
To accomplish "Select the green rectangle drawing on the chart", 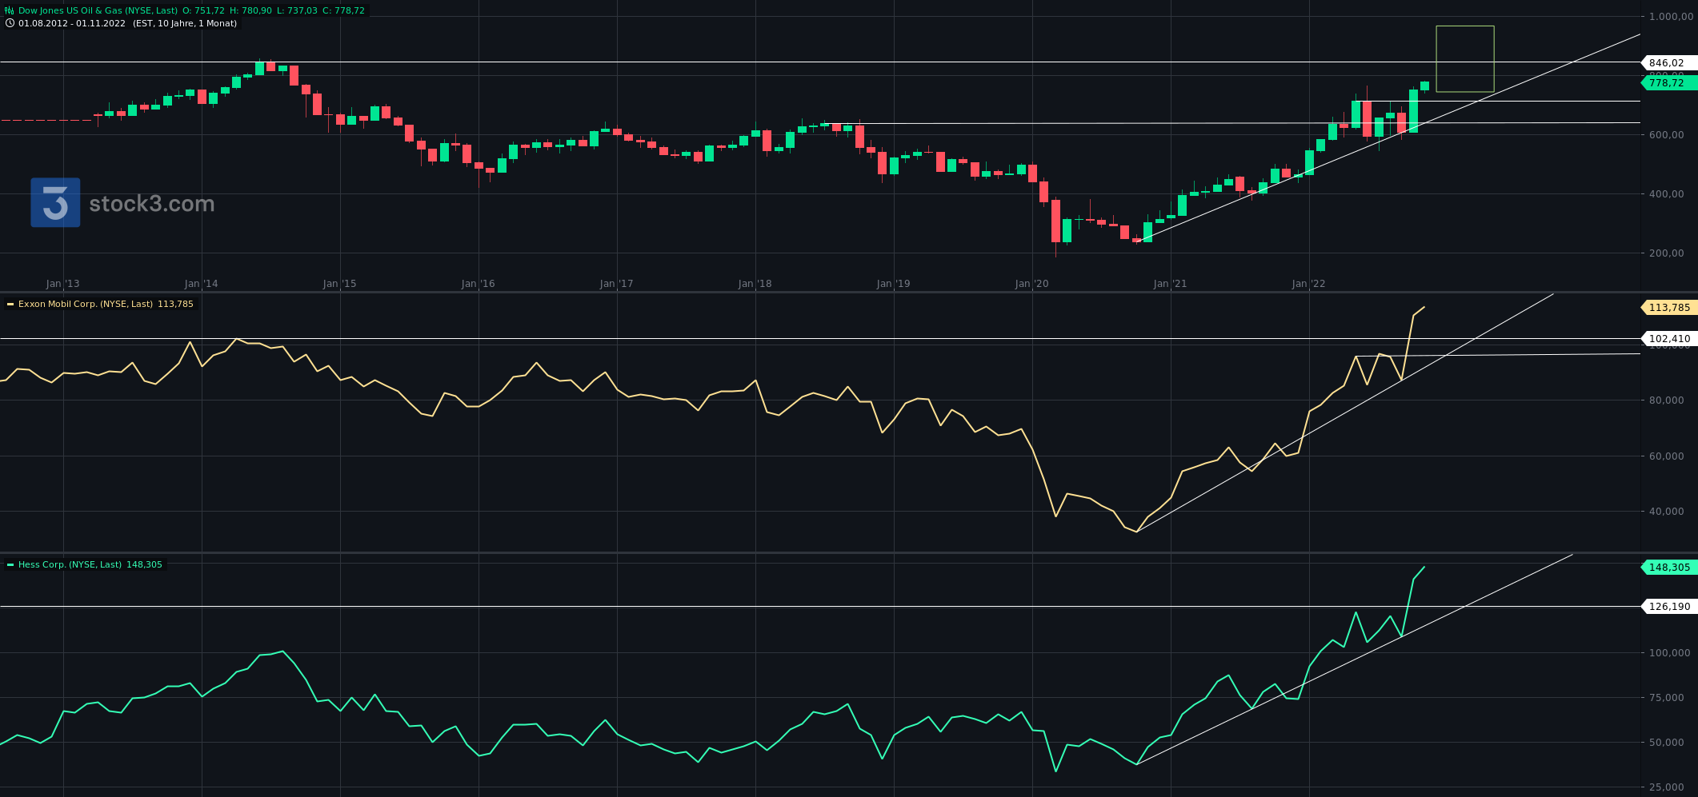I will [1465, 59].
